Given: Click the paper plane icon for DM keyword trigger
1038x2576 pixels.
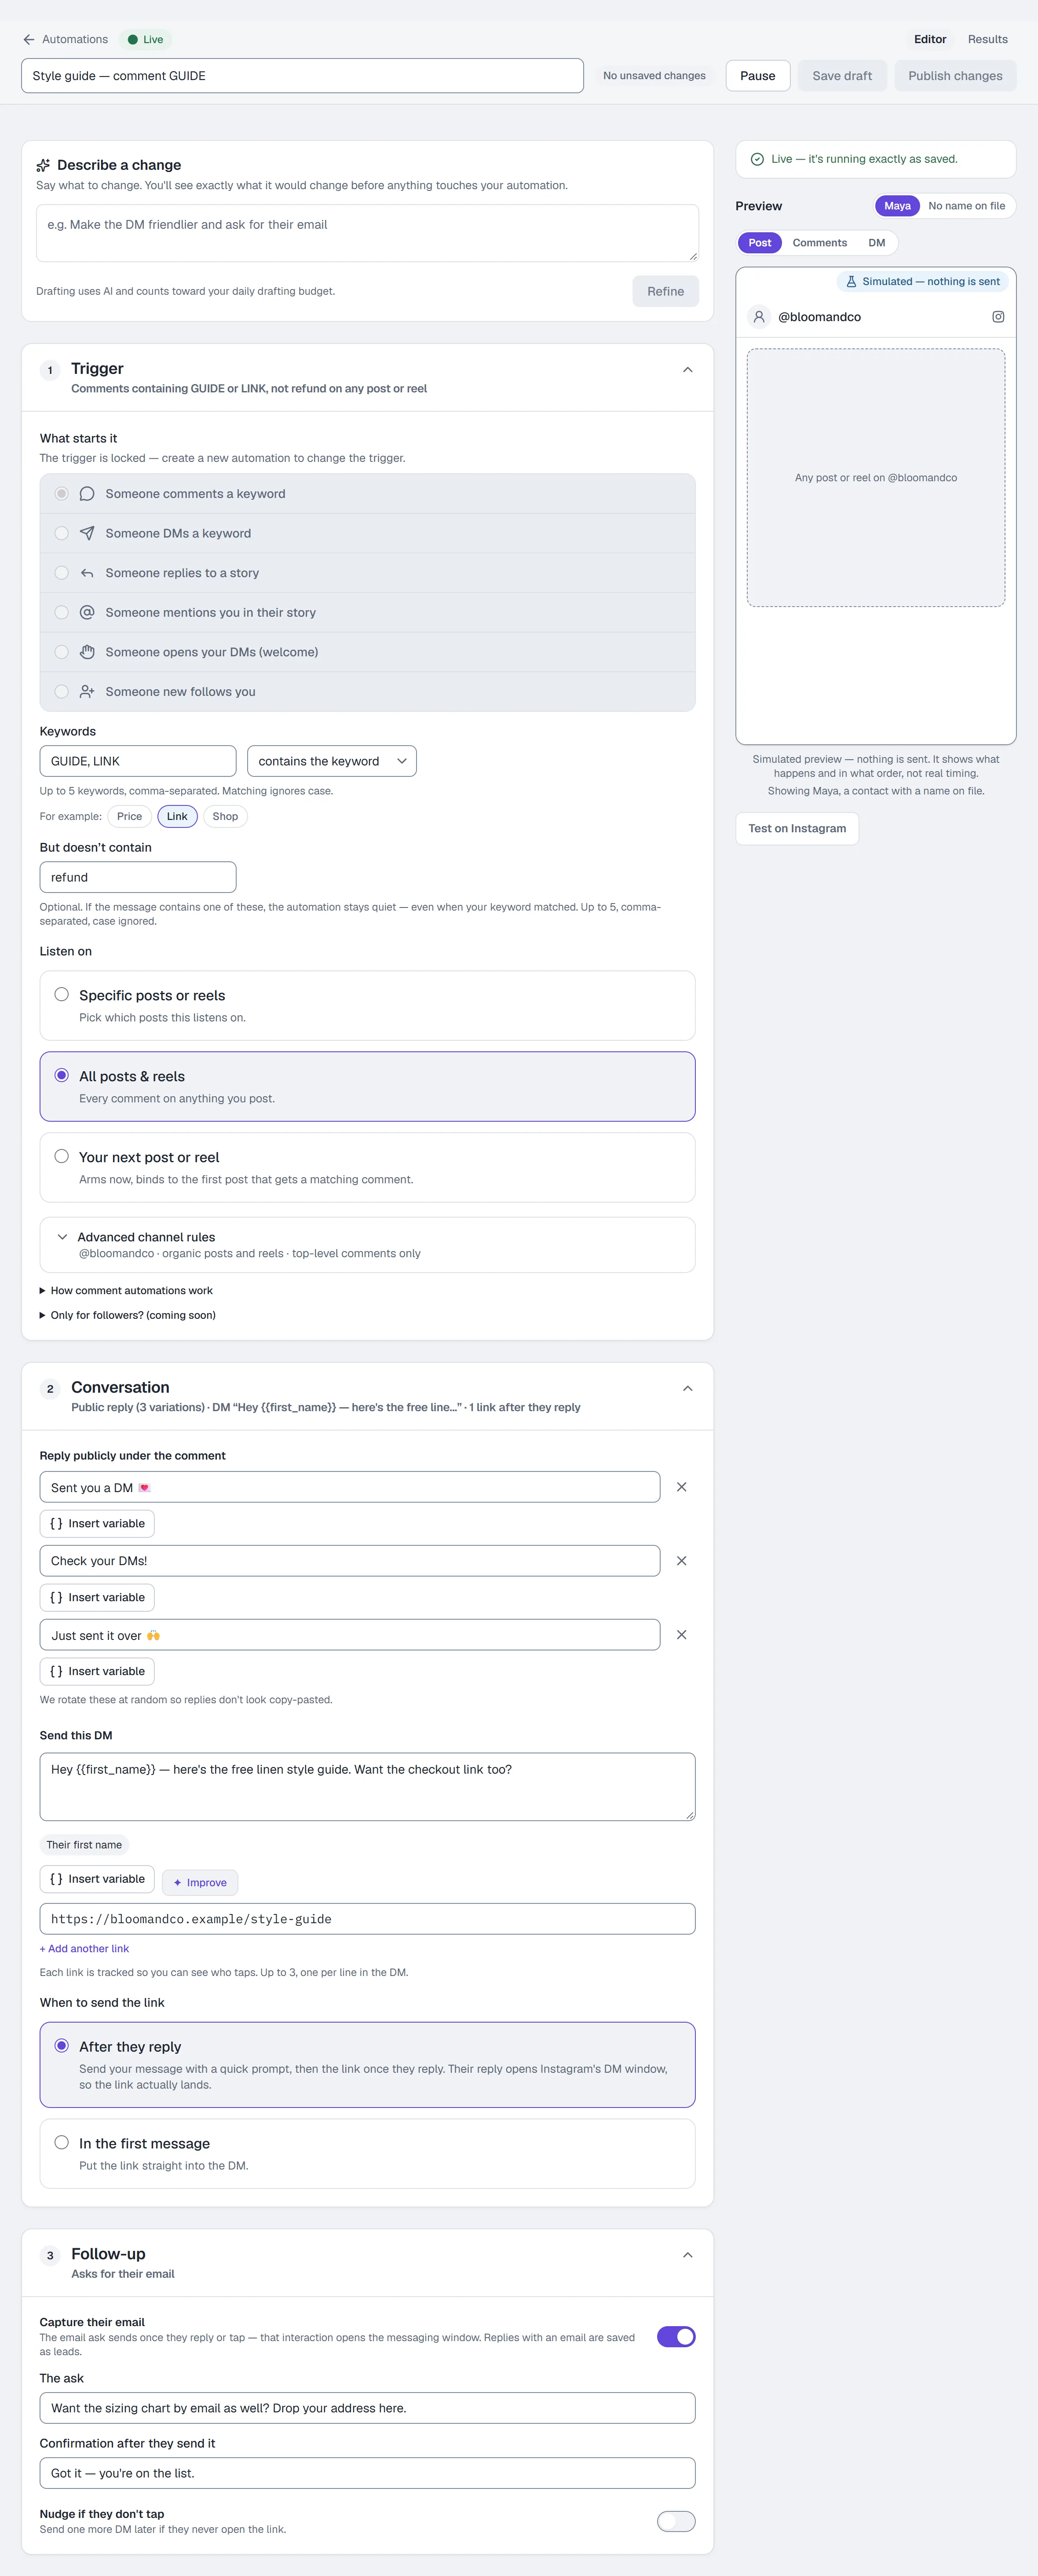Looking at the screenshot, I should tap(87, 533).
